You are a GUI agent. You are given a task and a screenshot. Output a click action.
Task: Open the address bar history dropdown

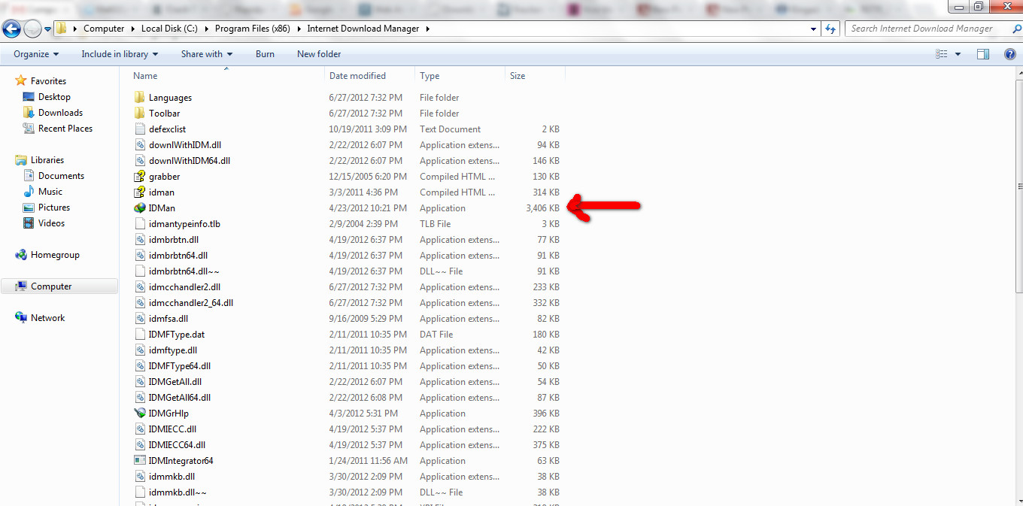click(x=814, y=29)
